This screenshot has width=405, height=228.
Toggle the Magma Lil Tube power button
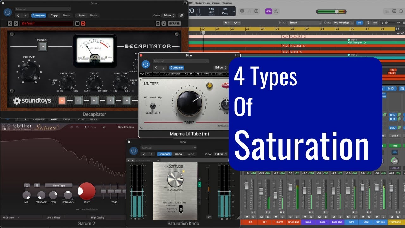(146, 64)
